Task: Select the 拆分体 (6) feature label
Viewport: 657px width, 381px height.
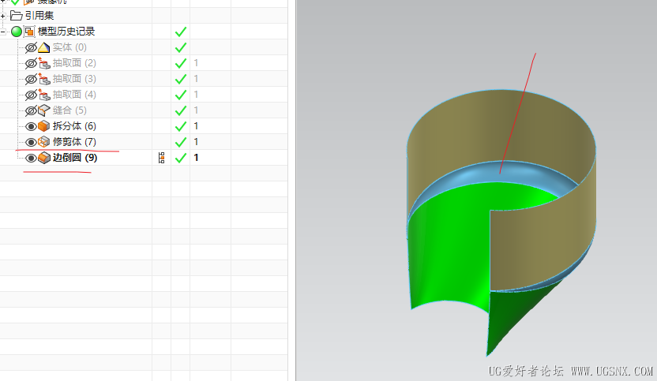Action: pyautogui.click(x=74, y=126)
